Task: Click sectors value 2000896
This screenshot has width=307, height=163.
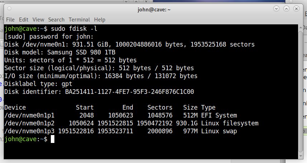Action: (160, 131)
